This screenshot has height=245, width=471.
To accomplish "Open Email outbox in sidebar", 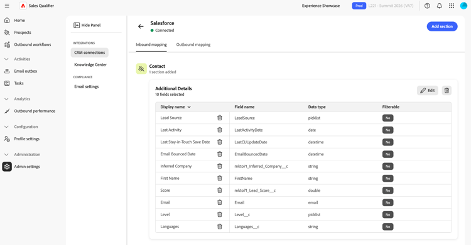I will (26, 71).
